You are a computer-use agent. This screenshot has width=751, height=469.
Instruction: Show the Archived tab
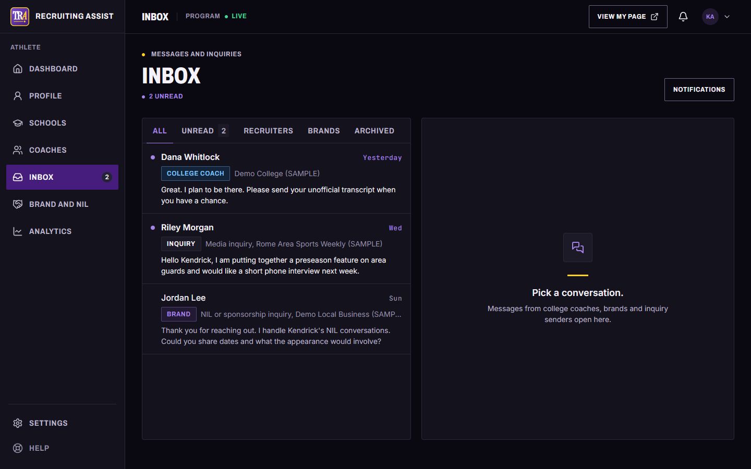(x=374, y=131)
